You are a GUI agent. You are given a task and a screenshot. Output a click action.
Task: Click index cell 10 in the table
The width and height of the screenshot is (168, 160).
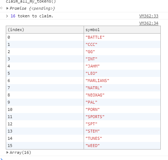point(45,109)
